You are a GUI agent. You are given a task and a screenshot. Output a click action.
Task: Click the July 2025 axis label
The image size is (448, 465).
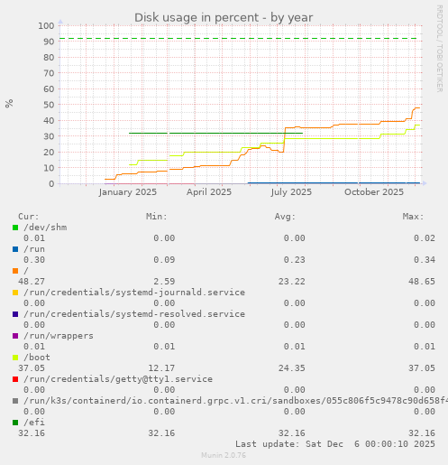click(x=291, y=192)
